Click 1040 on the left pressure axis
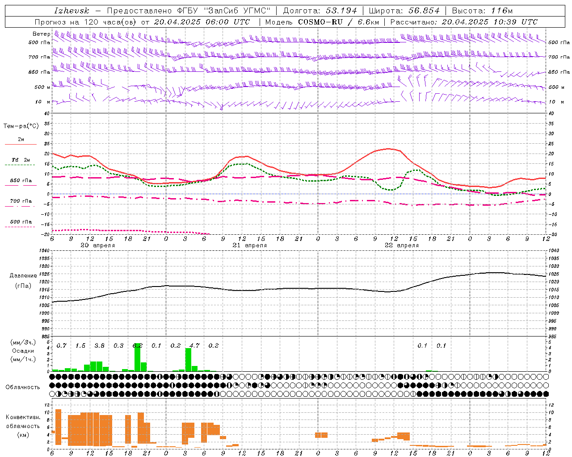This screenshot has height=457, width=572. pyautogui.click(x=45, y=251)
